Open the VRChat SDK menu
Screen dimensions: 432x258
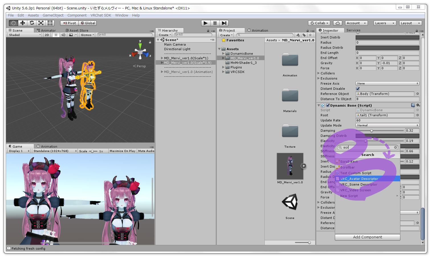coord(101,15)
